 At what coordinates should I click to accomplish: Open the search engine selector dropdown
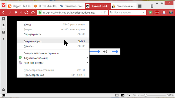(111, 12)
